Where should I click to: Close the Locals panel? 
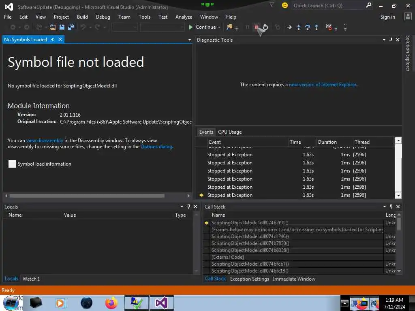195,207
